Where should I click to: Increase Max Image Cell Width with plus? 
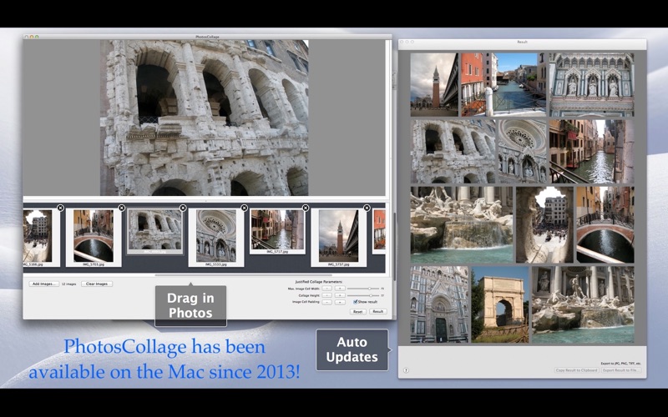(x=340, y=289)
